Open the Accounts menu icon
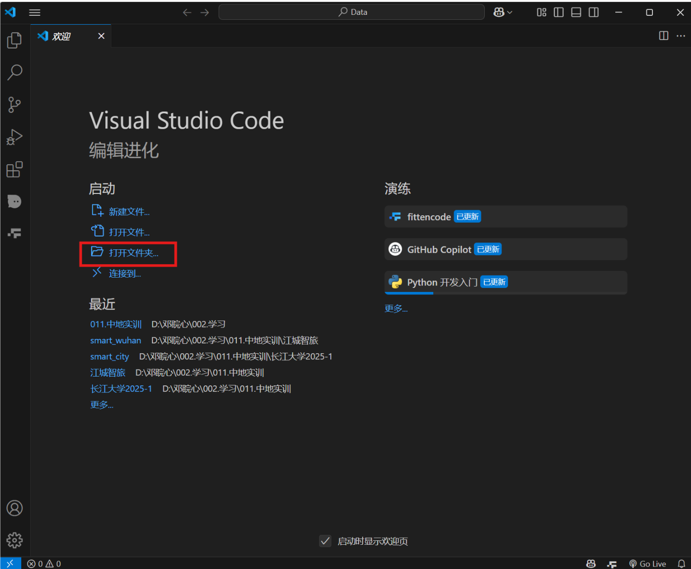This screenshot has height=569, width=691. point(15,508)
